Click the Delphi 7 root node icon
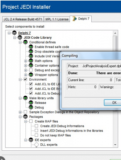The width and height of the screenshot is (121, 160). click(14, 33)
